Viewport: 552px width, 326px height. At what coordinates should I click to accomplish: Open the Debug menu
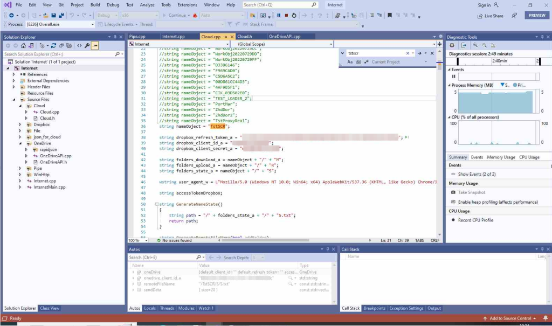[113, 5]
